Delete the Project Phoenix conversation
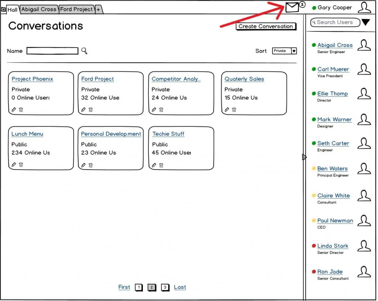This screenshot has width=378, height=301. pos(21,110)
